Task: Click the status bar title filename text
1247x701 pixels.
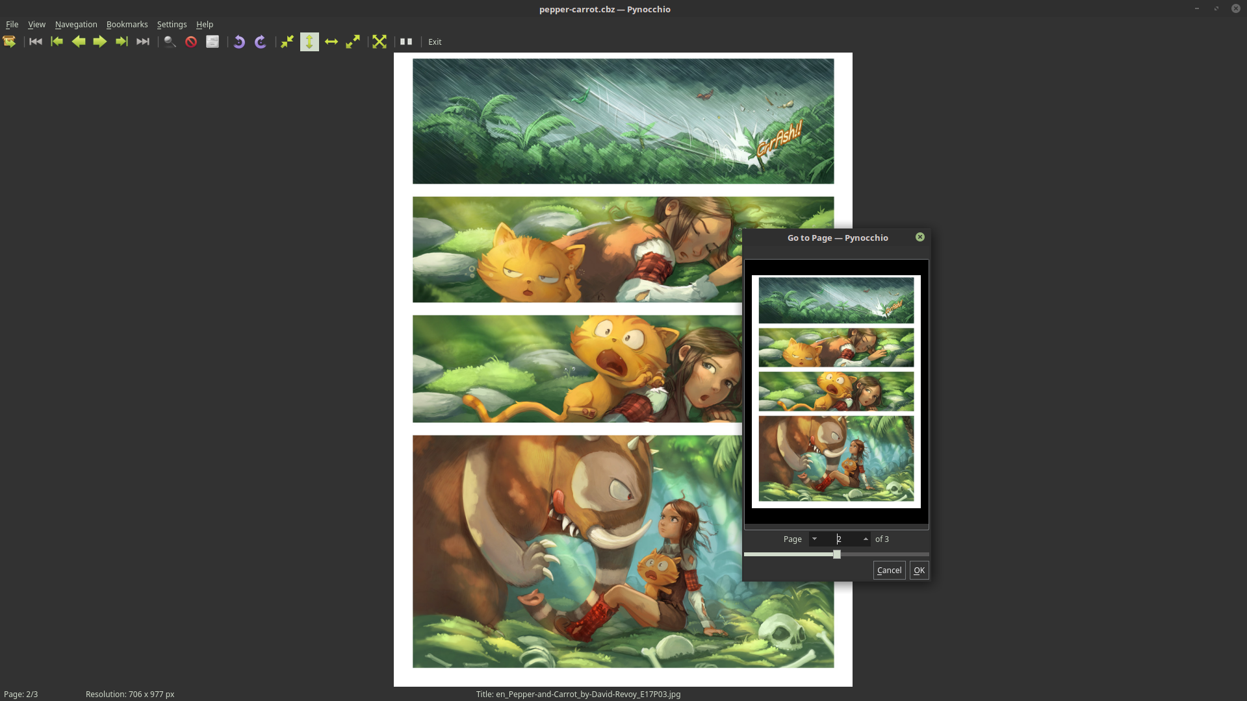Action: [578, 694]
